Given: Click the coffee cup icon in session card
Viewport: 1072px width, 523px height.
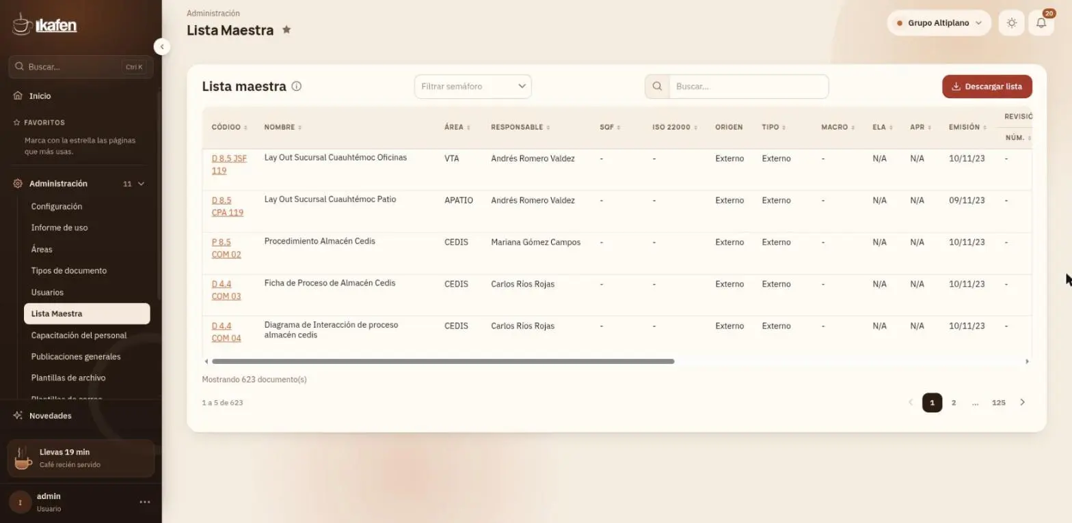Looking at the screenshot, I should pos(23,458).
